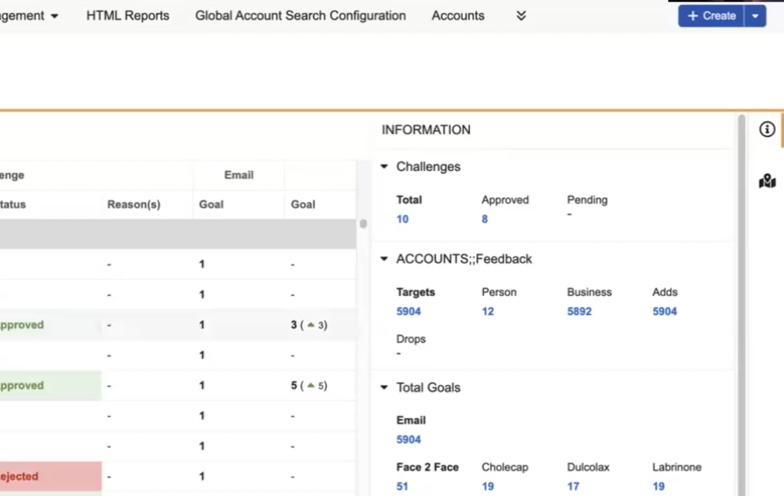Click total challenges count 10
The height and width of the screenshot is (496, 784).
(x=402, y=219)
